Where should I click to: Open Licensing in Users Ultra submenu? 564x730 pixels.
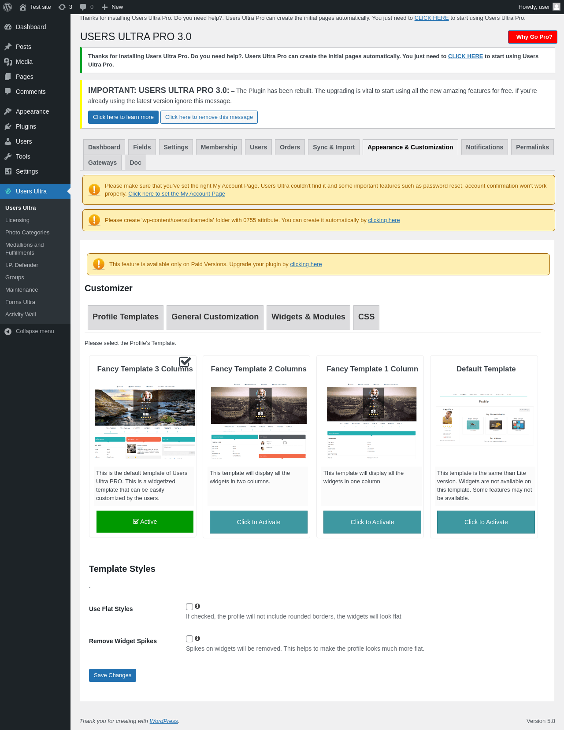[x=17, y=220]
